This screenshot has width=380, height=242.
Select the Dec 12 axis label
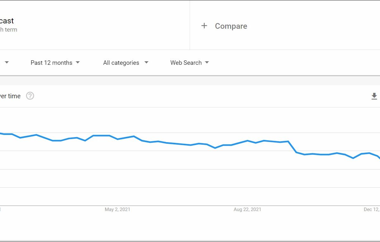pyautogui.click(x=371, y=209)
